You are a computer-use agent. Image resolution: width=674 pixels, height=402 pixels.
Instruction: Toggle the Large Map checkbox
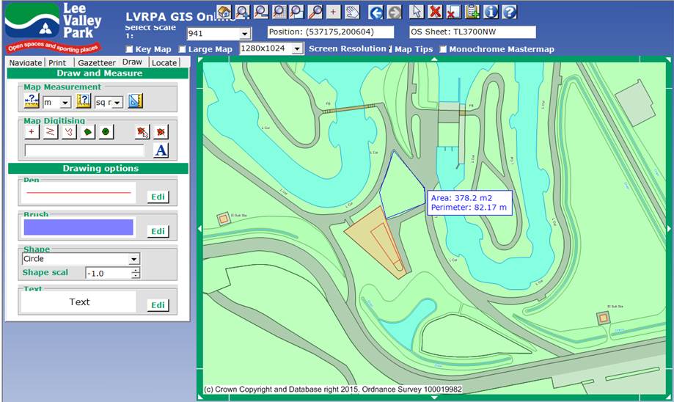pos(183,49)
